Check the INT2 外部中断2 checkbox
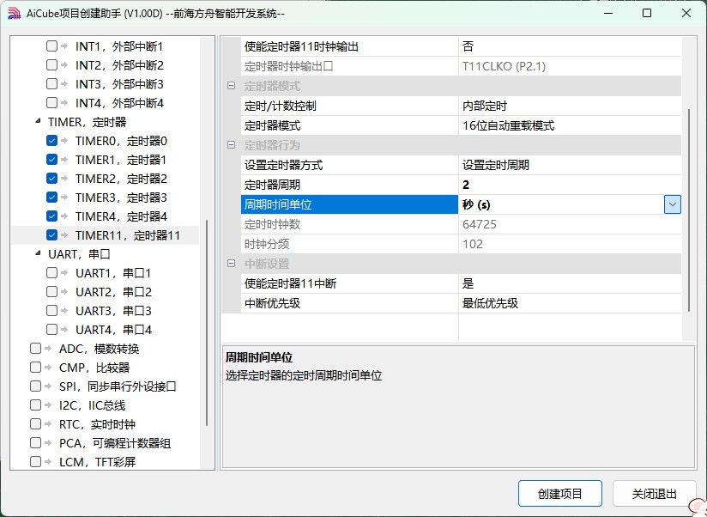The image size is (707, 517). click(51, 65)
